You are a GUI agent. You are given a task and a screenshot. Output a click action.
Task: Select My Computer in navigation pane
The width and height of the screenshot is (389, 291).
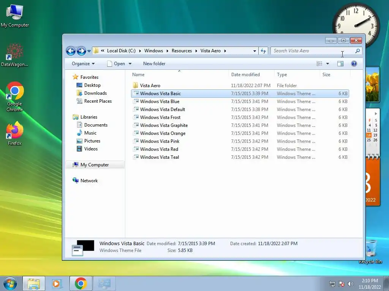point(95,165)
